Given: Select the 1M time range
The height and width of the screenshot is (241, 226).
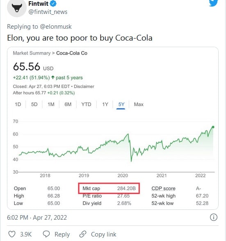Looking at the screenshot, I should (x=51, y=105).
